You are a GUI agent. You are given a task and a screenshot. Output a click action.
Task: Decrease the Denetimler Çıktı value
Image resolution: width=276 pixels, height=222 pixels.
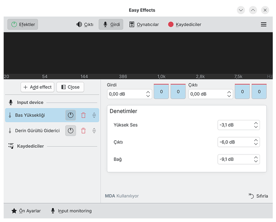256,144
